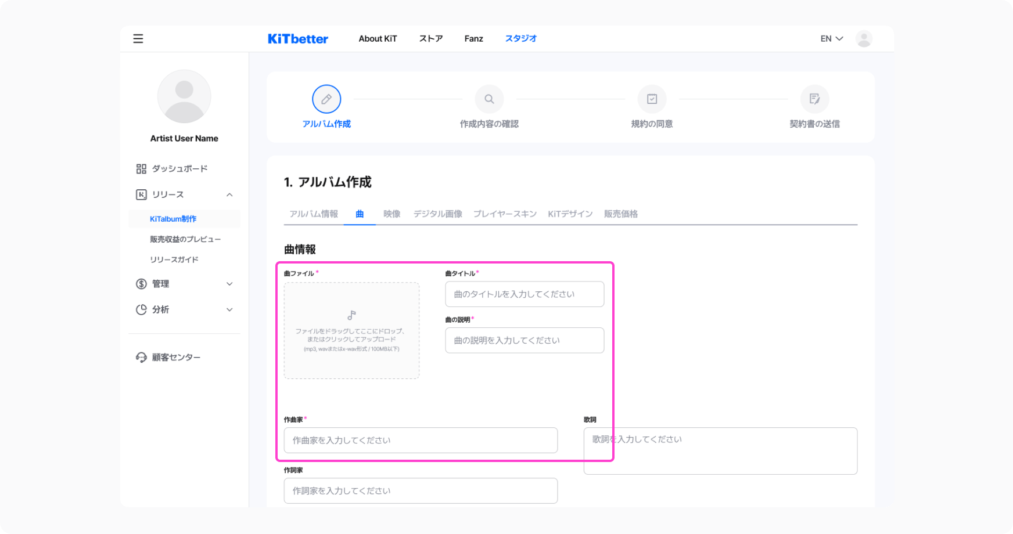The image size is (1013, 534).
Task: Click the contract submission step icon
Action: (x=814, y=99)
